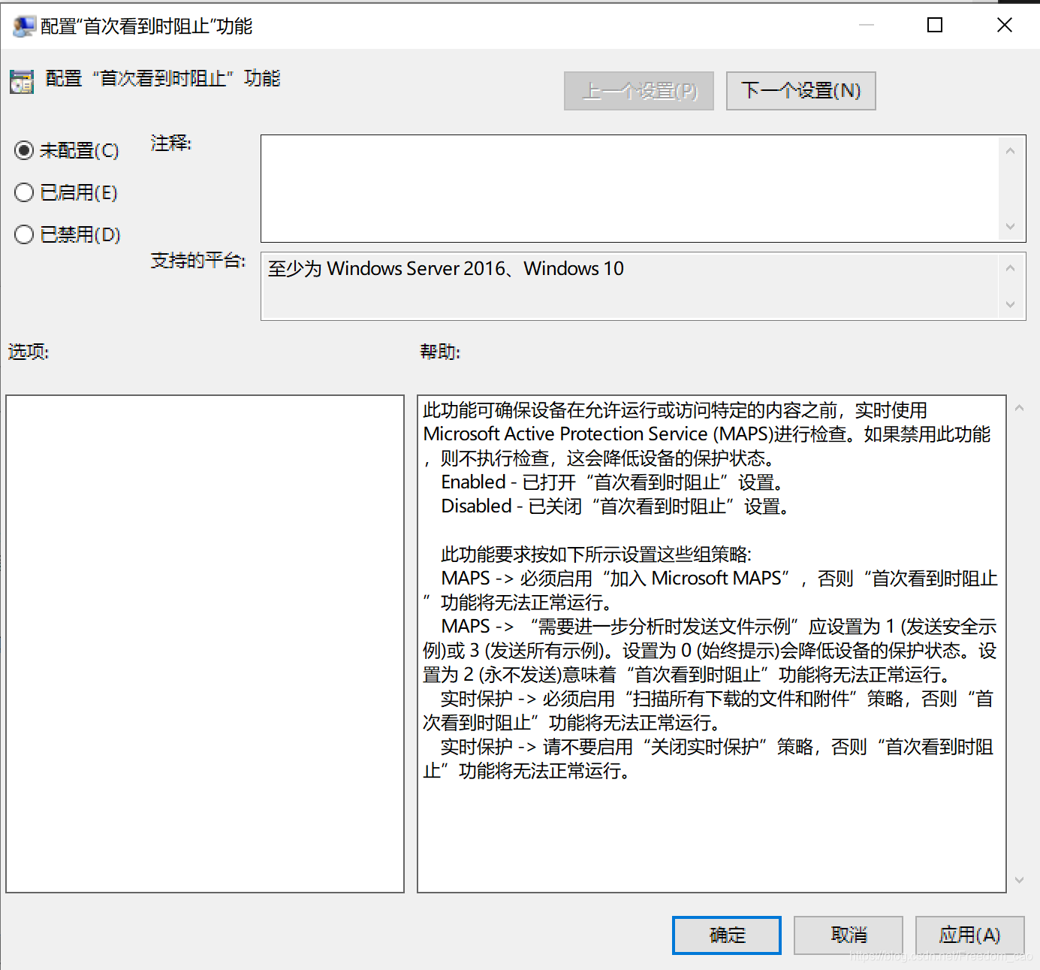This screenshot has height=970, width=1040.
Task: Click the 取消 button
Action: (849, 935)
